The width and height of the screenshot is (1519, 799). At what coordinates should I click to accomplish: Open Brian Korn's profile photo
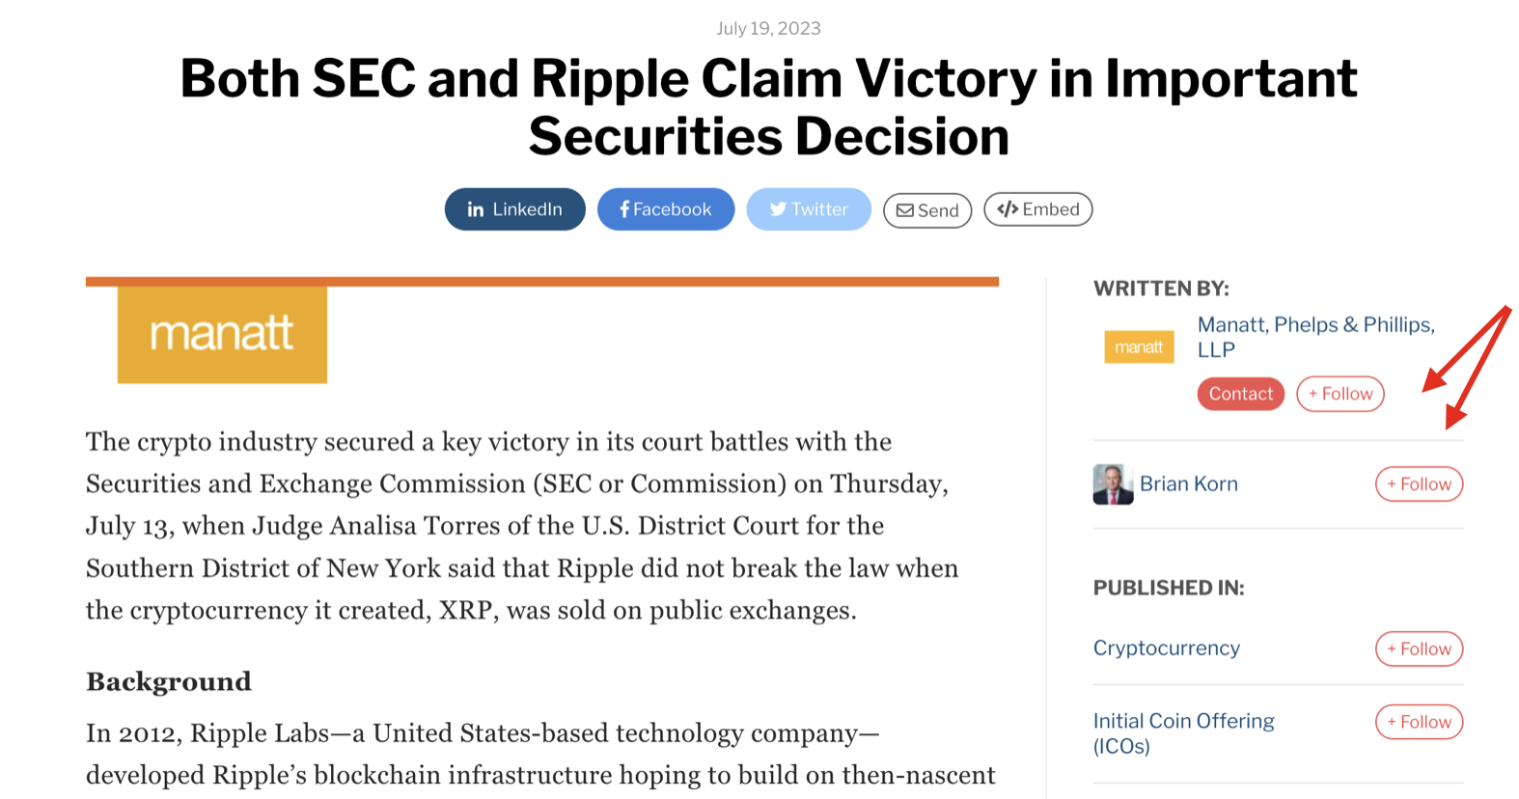point(1113,484)
